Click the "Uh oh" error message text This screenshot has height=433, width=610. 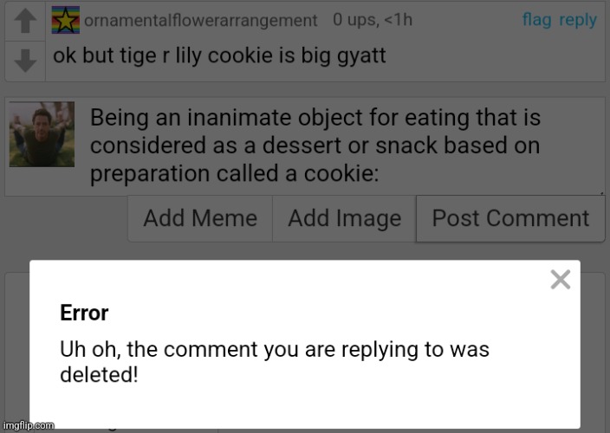pos(274,350)
